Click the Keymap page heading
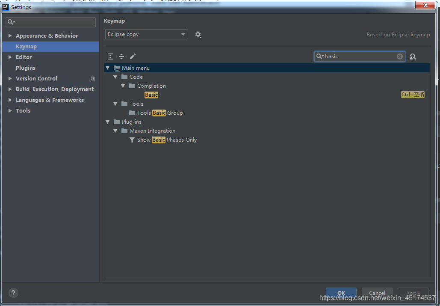The width and height of the screenshot is (440, 306). (114, 21)
